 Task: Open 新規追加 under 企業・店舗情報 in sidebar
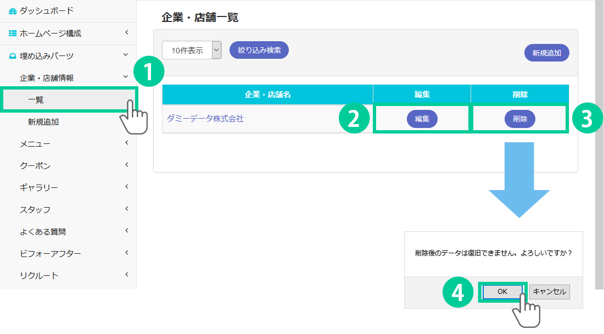tap(43, 122)
